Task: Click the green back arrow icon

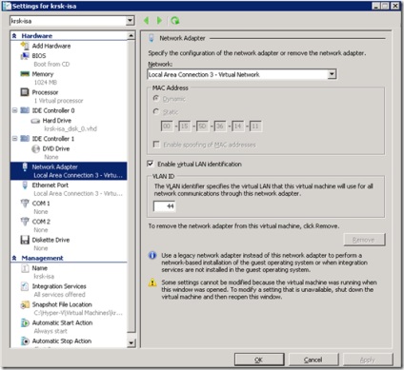Action: coord(146,21)
